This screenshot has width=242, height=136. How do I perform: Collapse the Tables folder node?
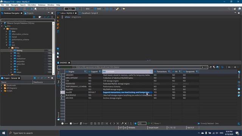tap(9, 48)
